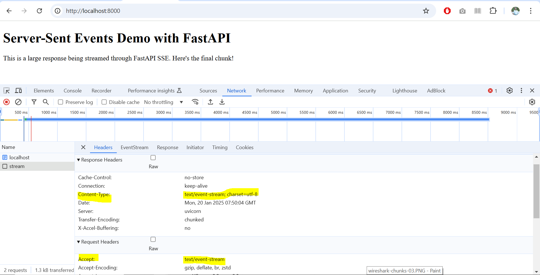Open the Cookies detail tab
Screen dimensions: 540x275
[x=245, y=147]
